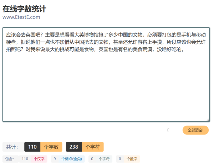Grab the textarea resize handle corner
Image resolution: width=214 pixels, height=163 pixels.
tap(208, 120)
